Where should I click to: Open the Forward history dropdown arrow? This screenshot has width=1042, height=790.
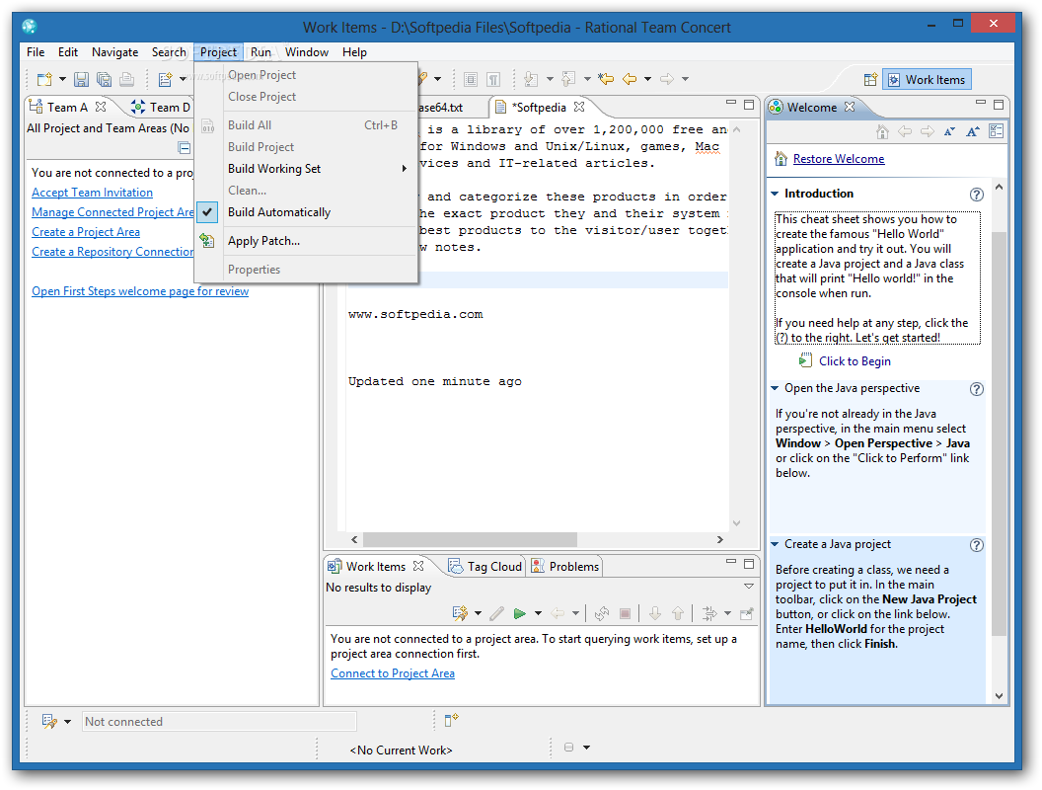point(685,79)
